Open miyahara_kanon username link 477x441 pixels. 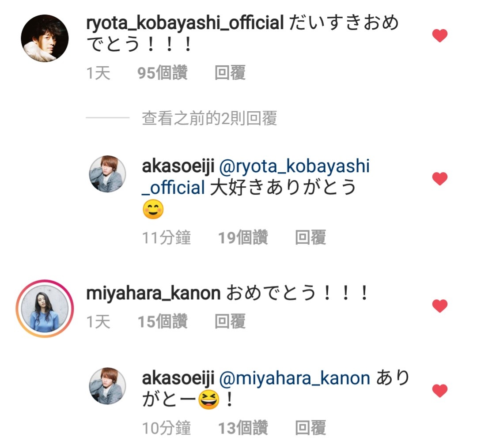tap(153, 294)
